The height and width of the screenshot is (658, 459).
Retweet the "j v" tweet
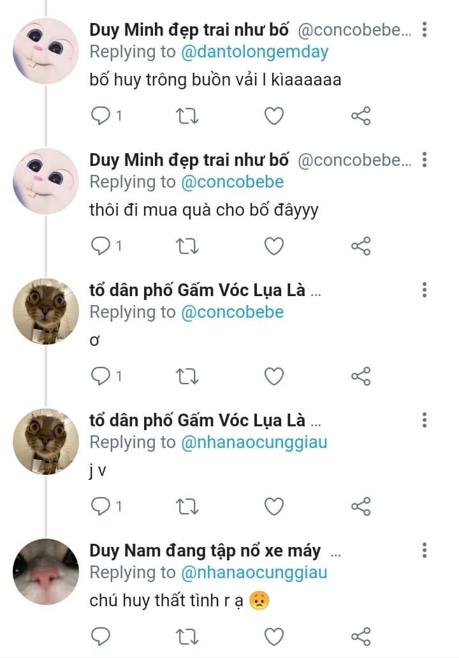[x=187, y=506]
